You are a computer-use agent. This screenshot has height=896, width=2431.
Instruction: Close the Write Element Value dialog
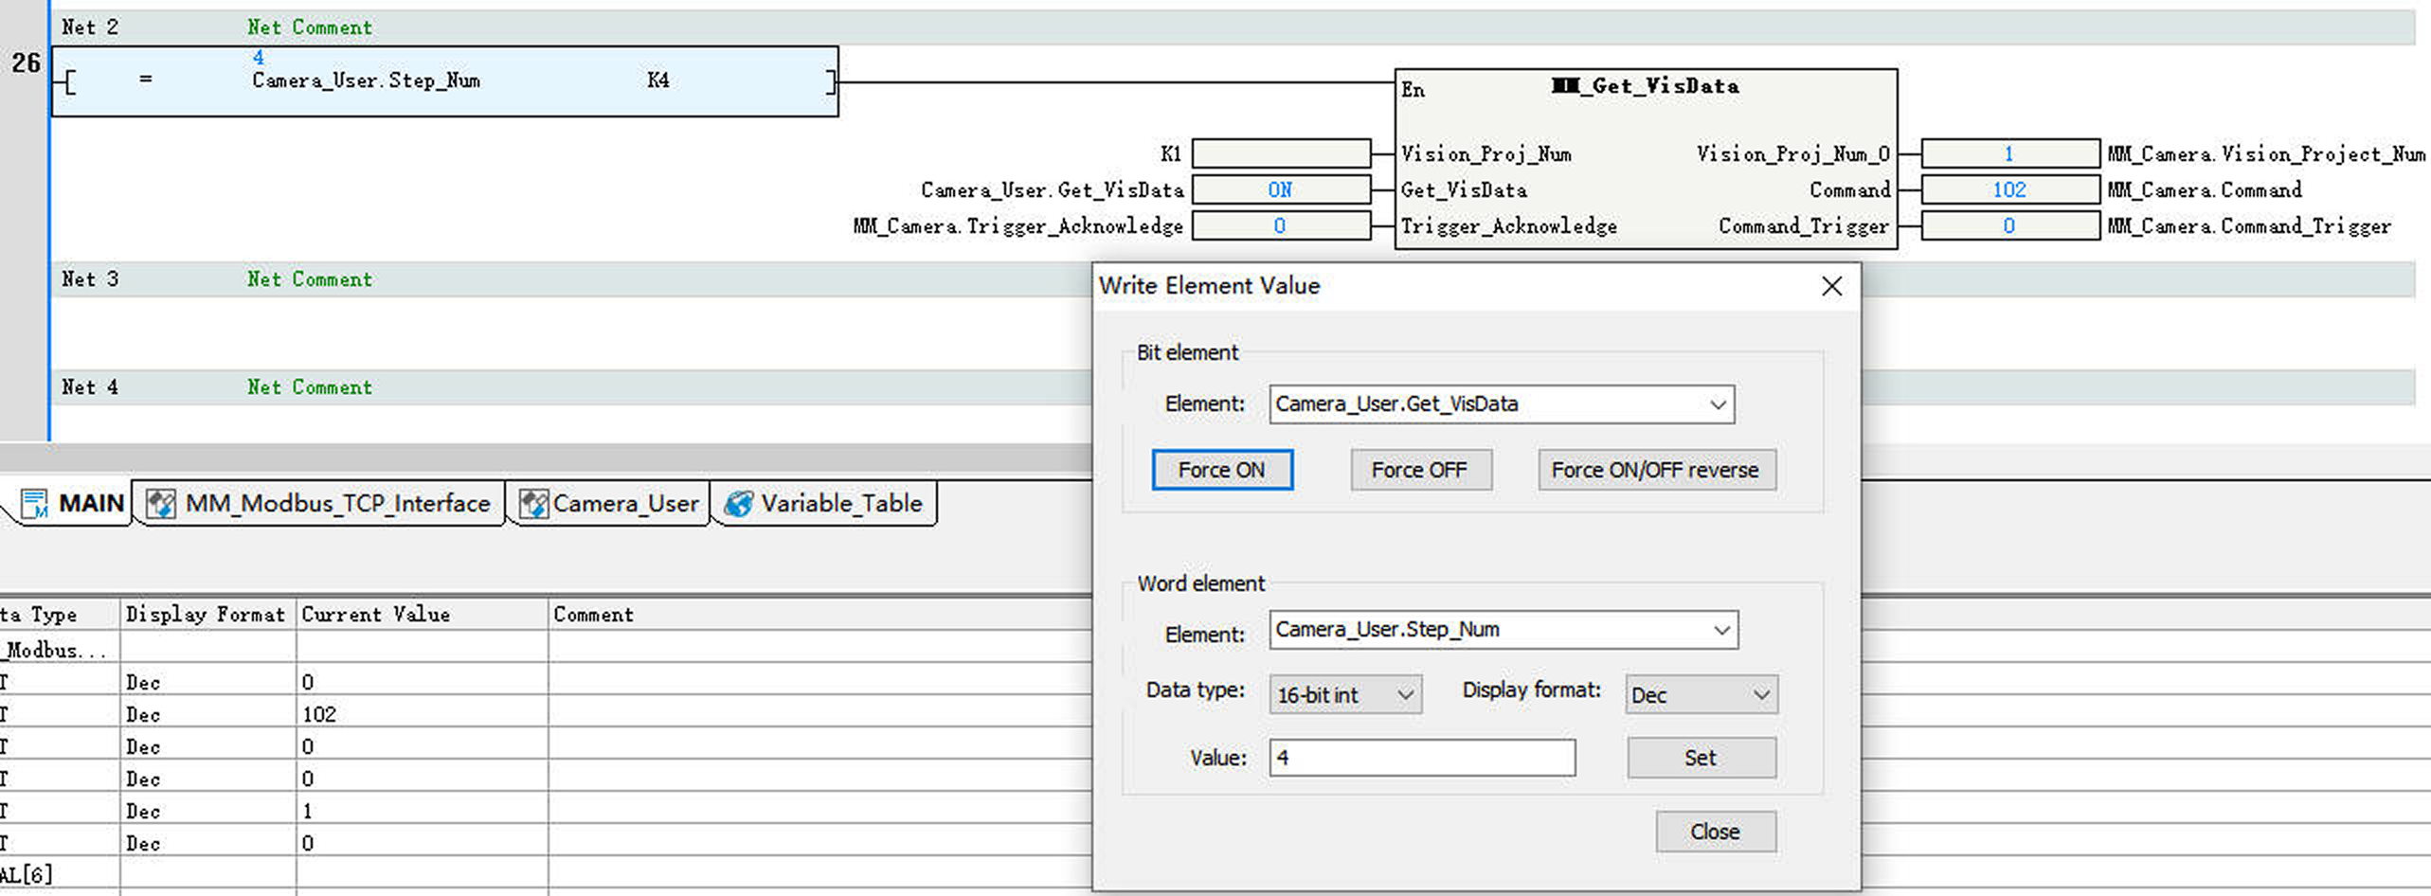(1831, 286)
